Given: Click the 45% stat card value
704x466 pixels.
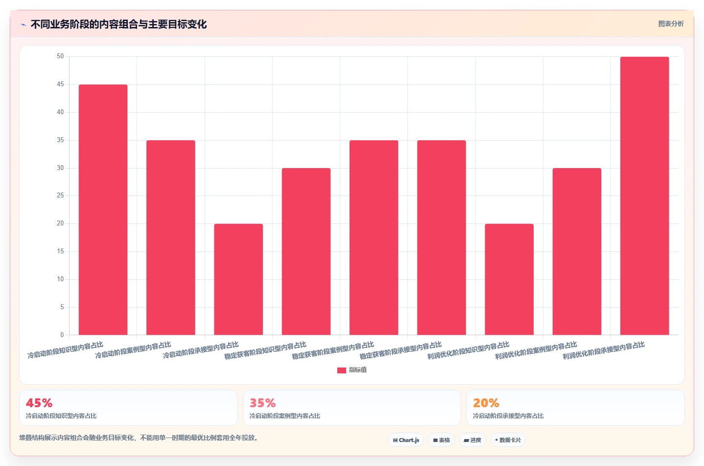Looking at the screenshot, I should tap(39, 403).
